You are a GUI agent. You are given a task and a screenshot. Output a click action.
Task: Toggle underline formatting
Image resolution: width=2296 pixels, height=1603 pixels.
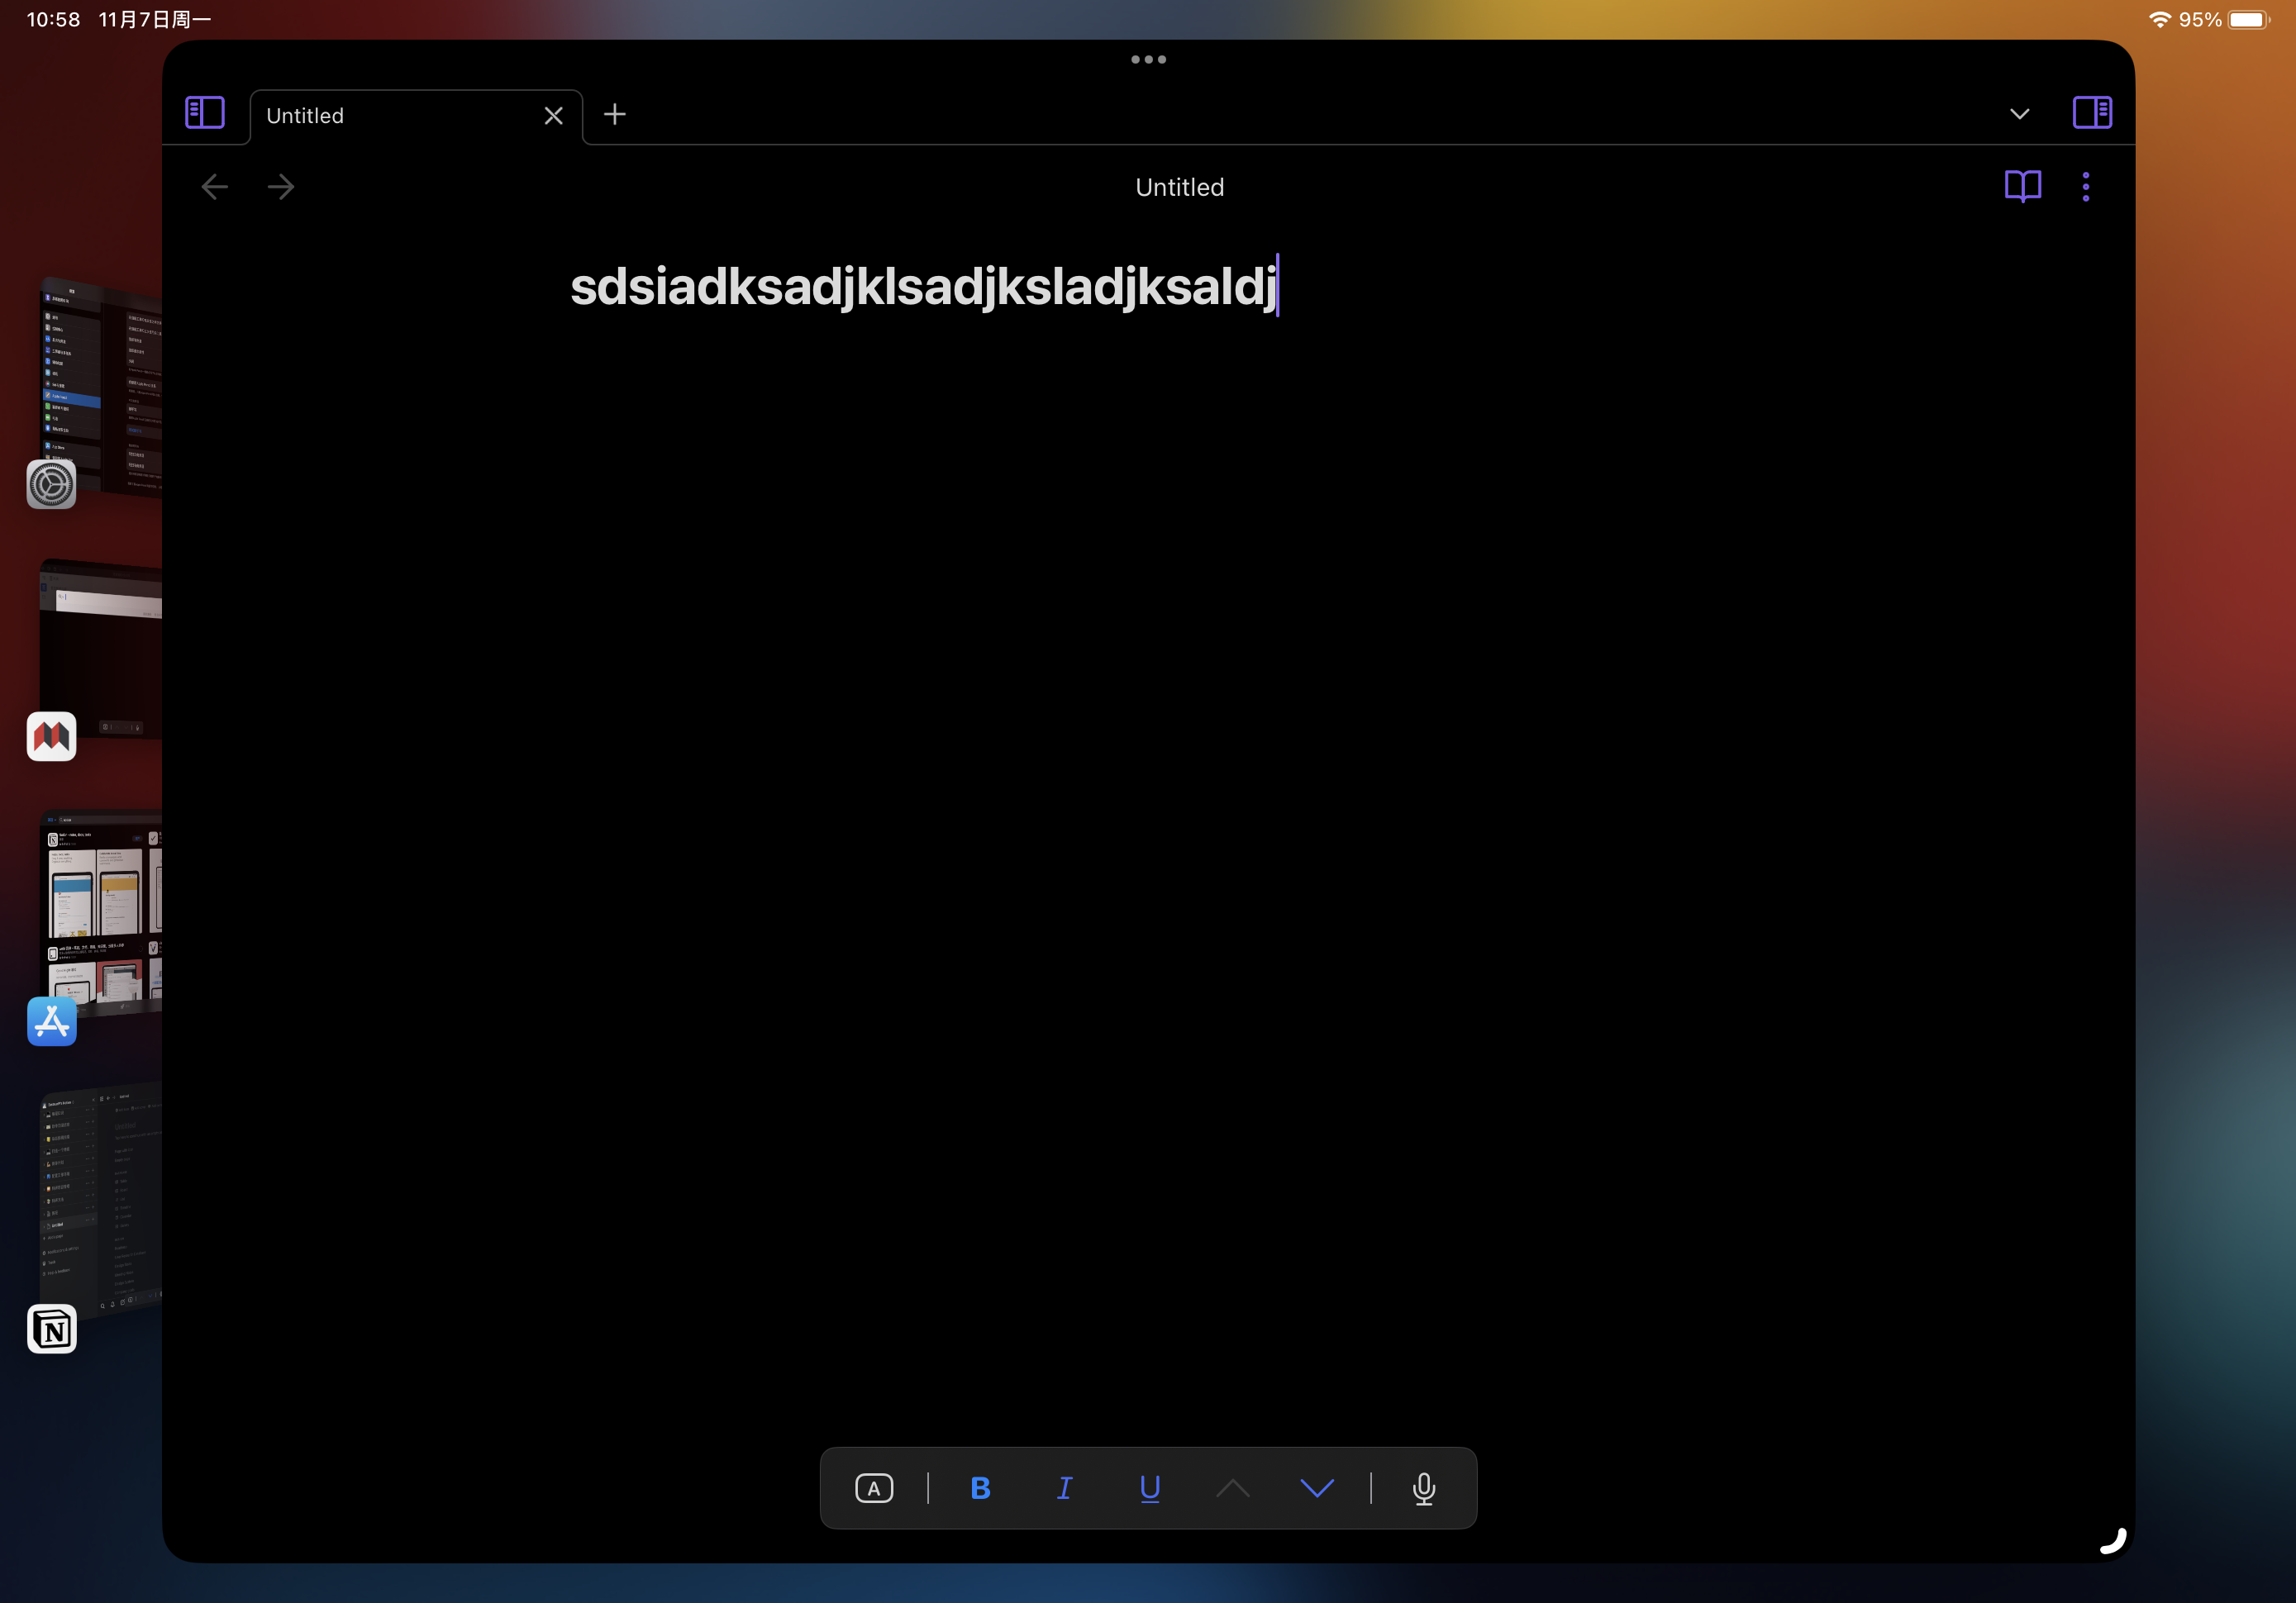(1149, 1488)
